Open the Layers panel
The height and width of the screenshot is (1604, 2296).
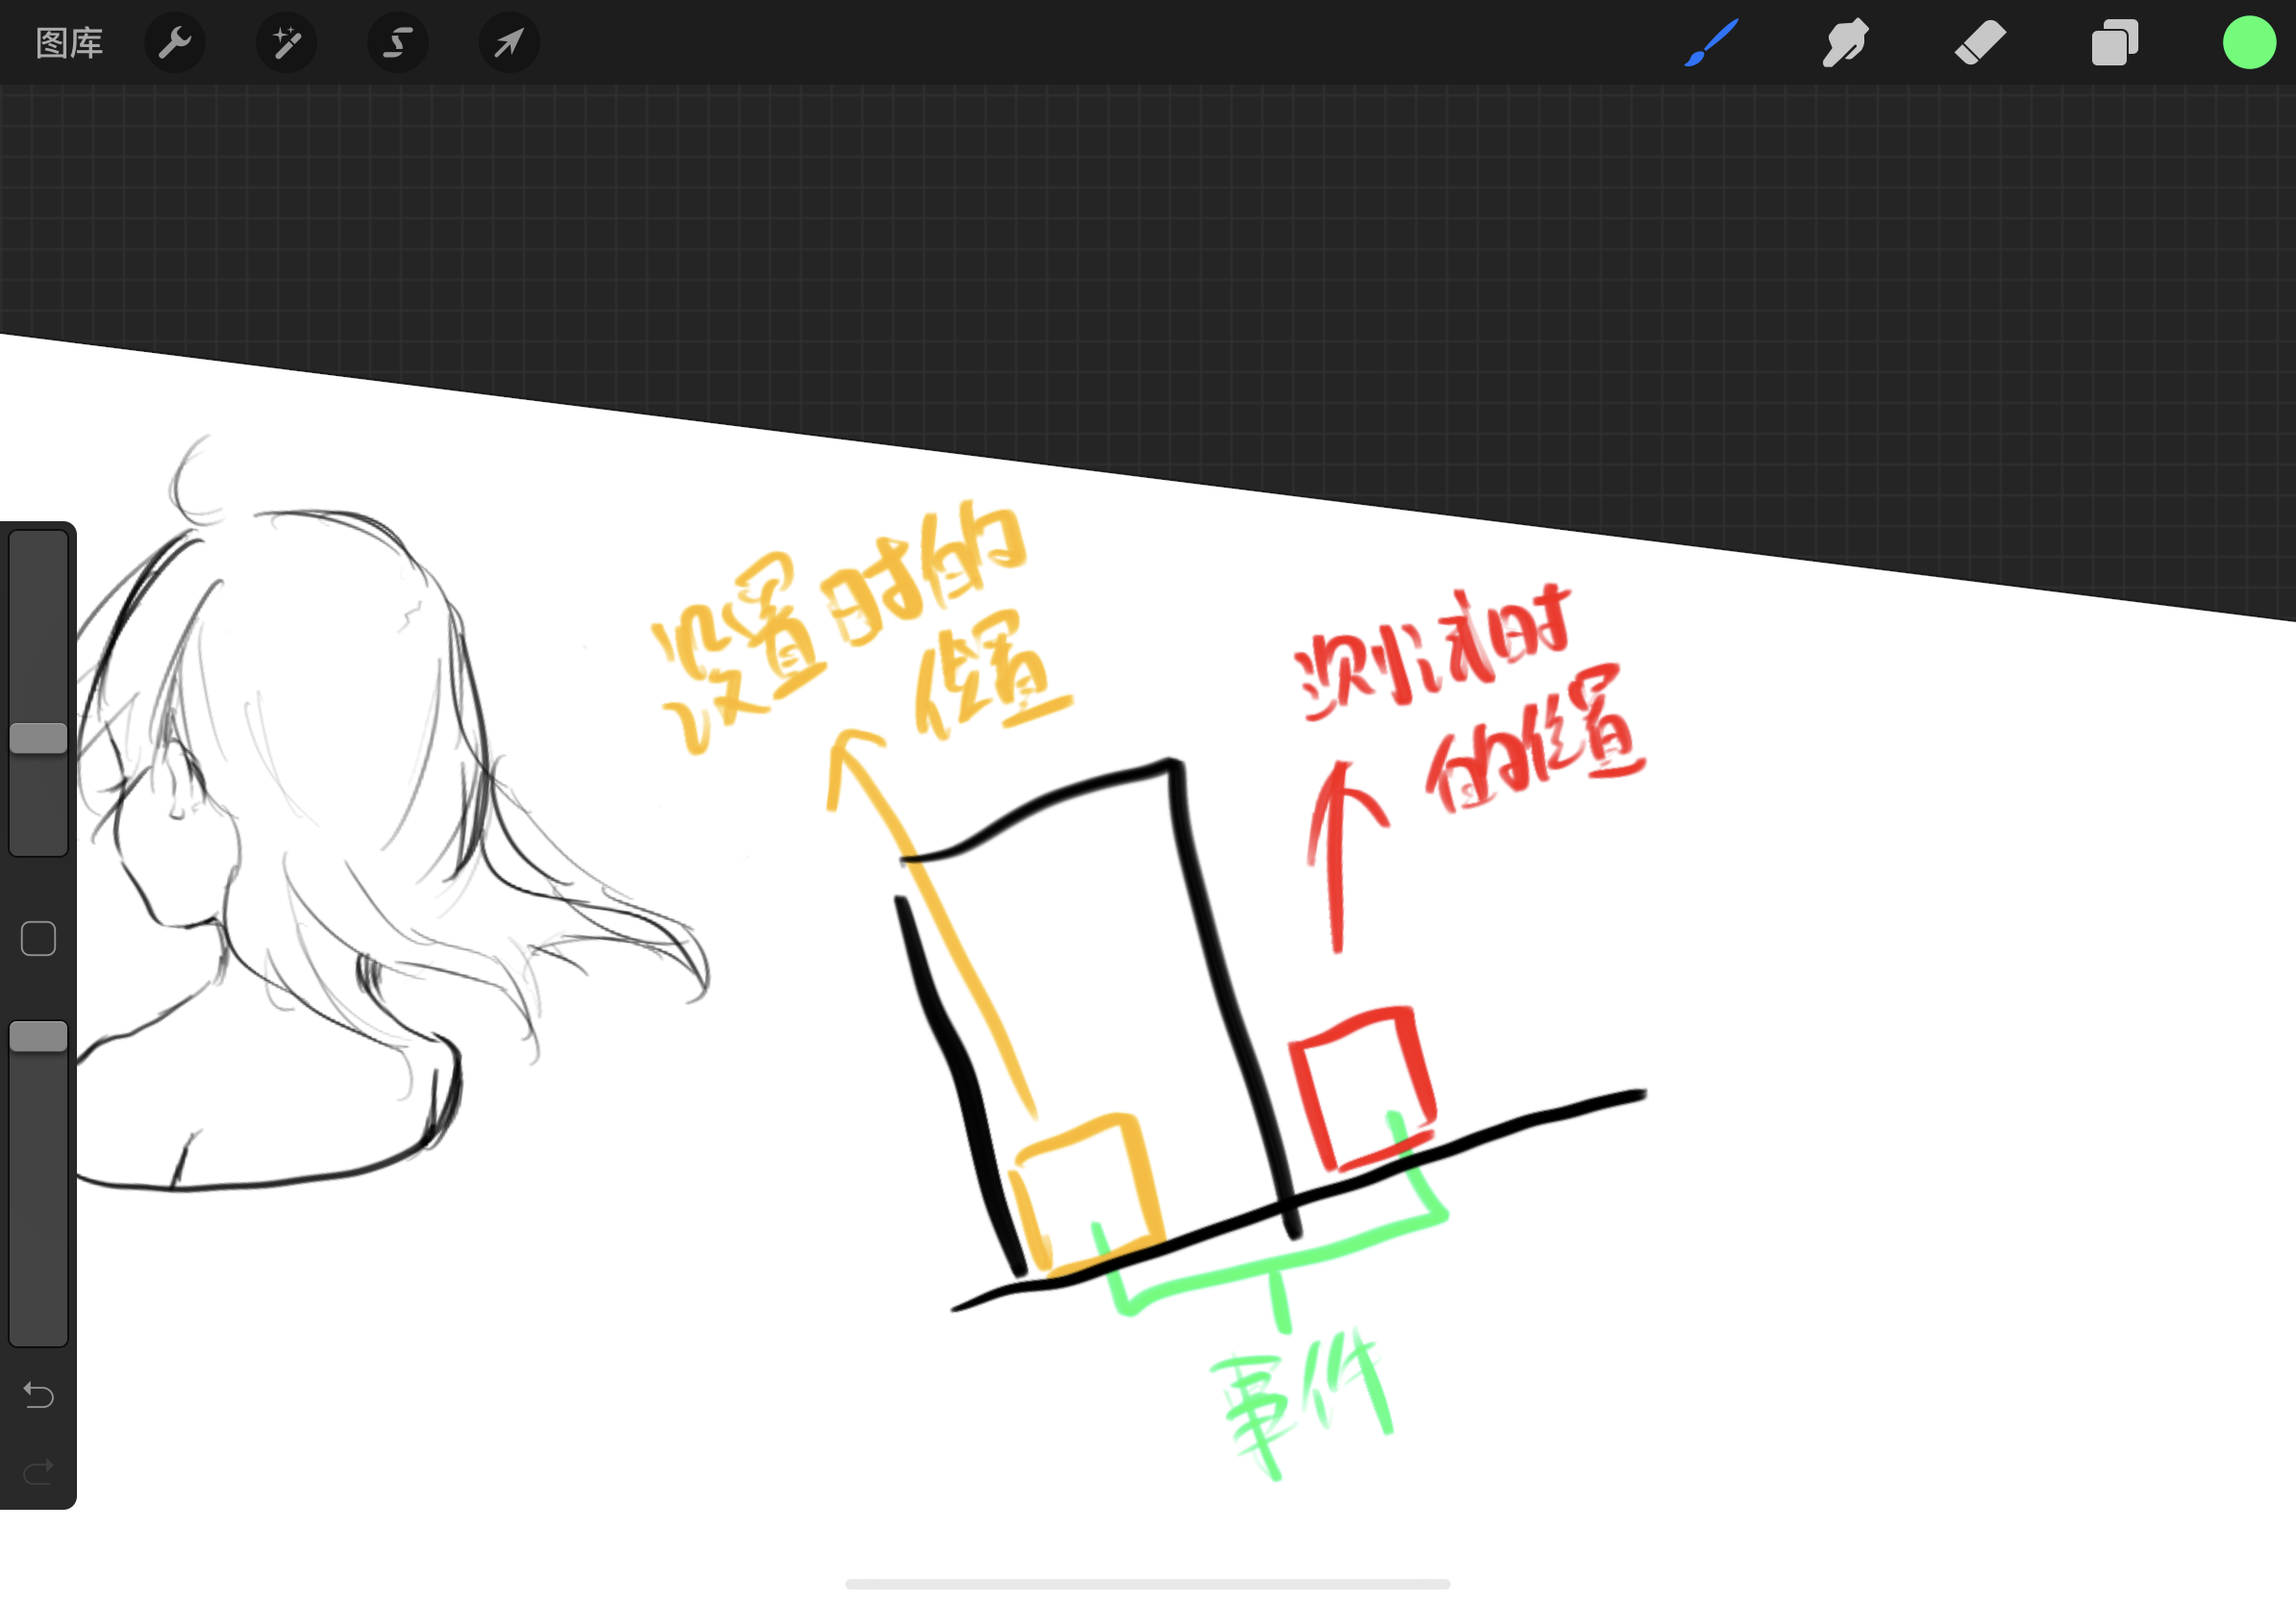tap(2114, 43)
